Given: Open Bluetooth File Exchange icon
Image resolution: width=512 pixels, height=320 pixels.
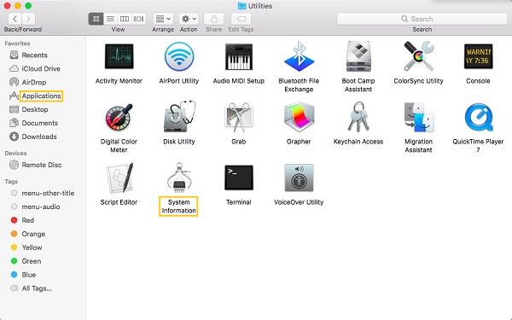Looking at the screenshot, I should (x=299, y=56).
